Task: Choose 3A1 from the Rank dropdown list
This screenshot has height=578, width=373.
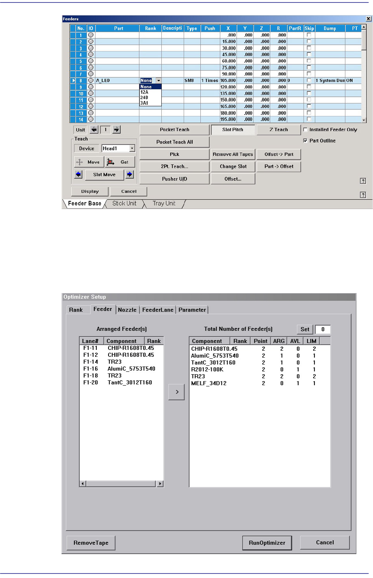Action: coord(150,103)
